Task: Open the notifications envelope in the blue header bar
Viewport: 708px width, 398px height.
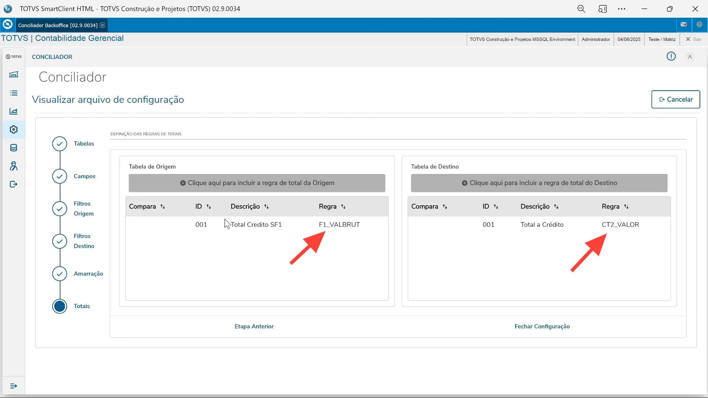Action: (x=684, y=24)
